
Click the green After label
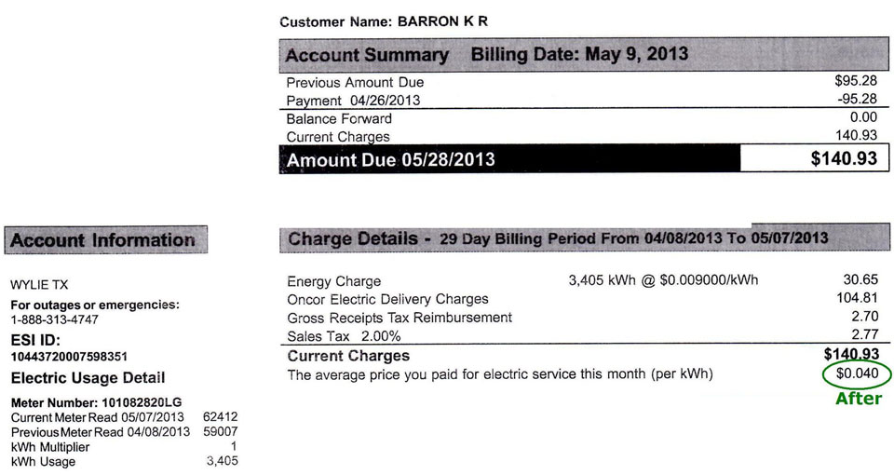(x=858, y=399)
